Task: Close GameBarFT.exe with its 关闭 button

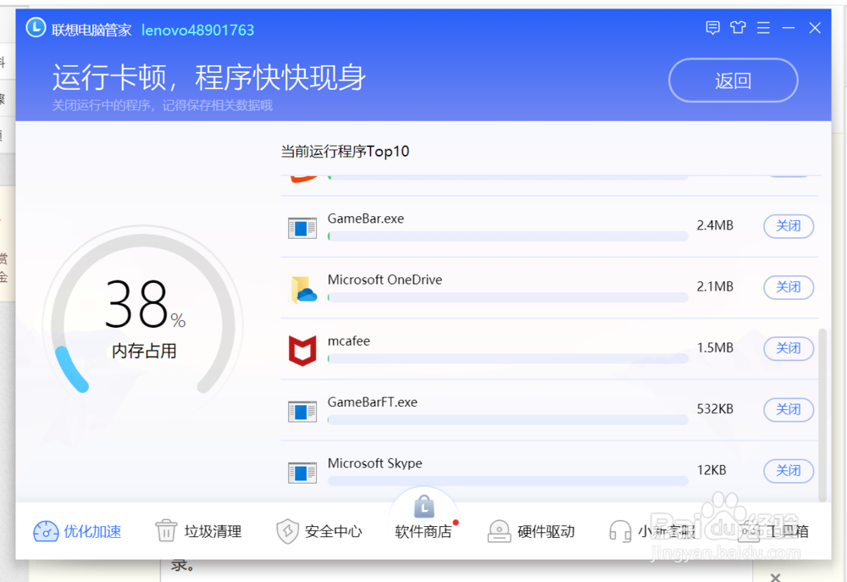Action: point(788,410)
